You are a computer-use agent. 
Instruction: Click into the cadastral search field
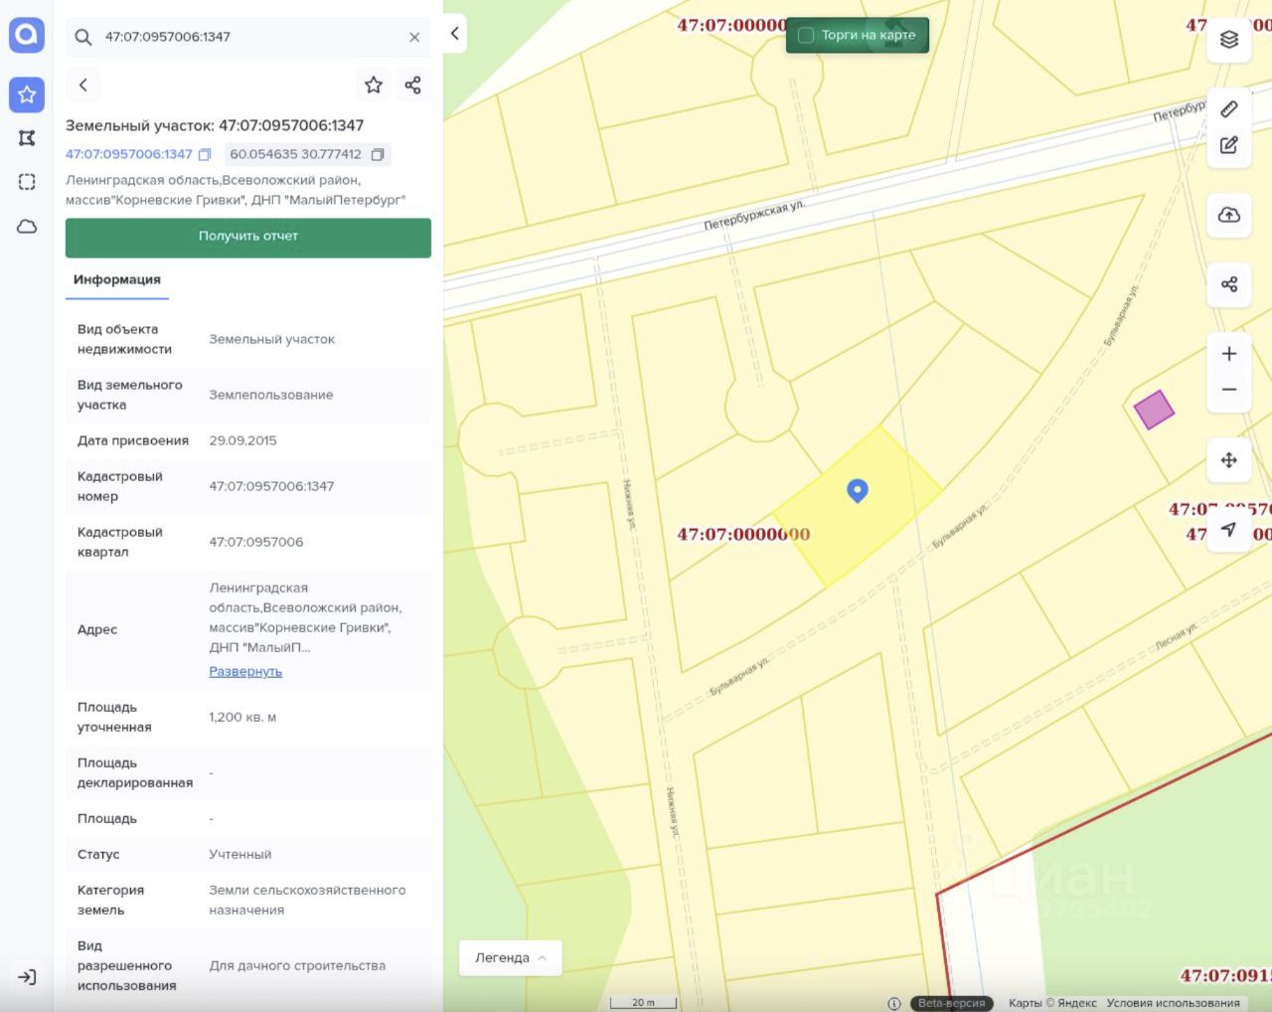pyautogui.click(x=248, y=37)
